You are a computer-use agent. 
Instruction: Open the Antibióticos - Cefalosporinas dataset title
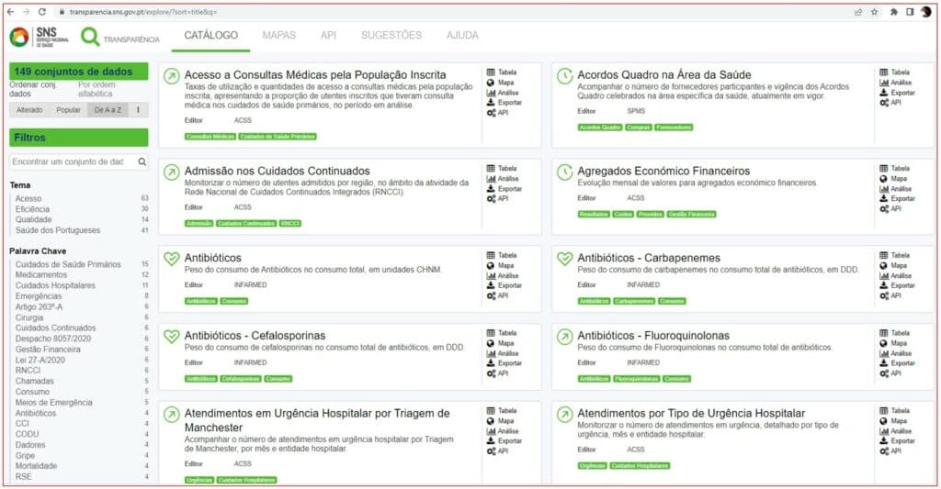255,336
